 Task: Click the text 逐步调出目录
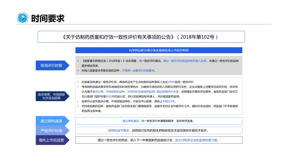point(90,66)
